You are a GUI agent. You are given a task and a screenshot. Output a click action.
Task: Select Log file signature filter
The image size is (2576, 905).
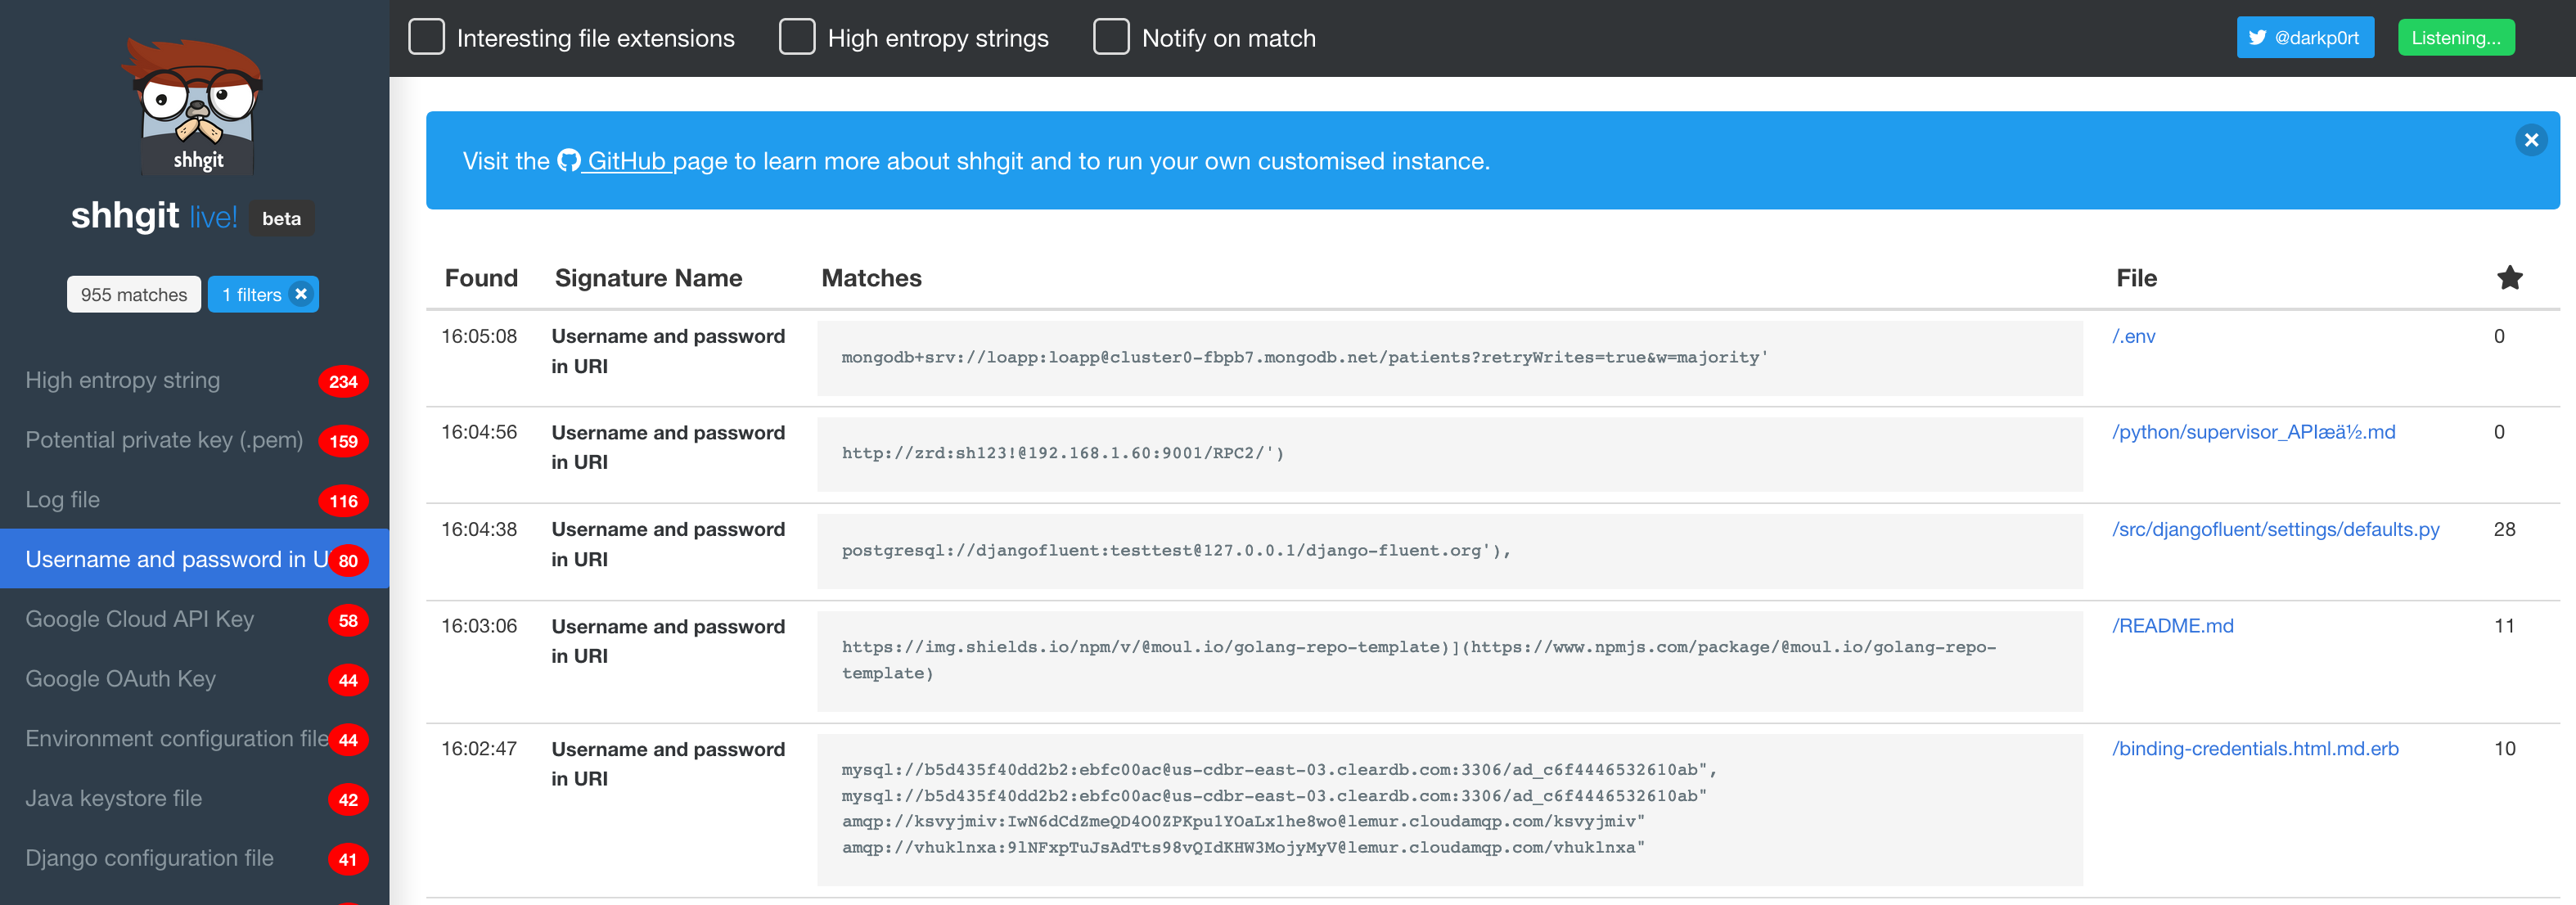tap(63, 499)
